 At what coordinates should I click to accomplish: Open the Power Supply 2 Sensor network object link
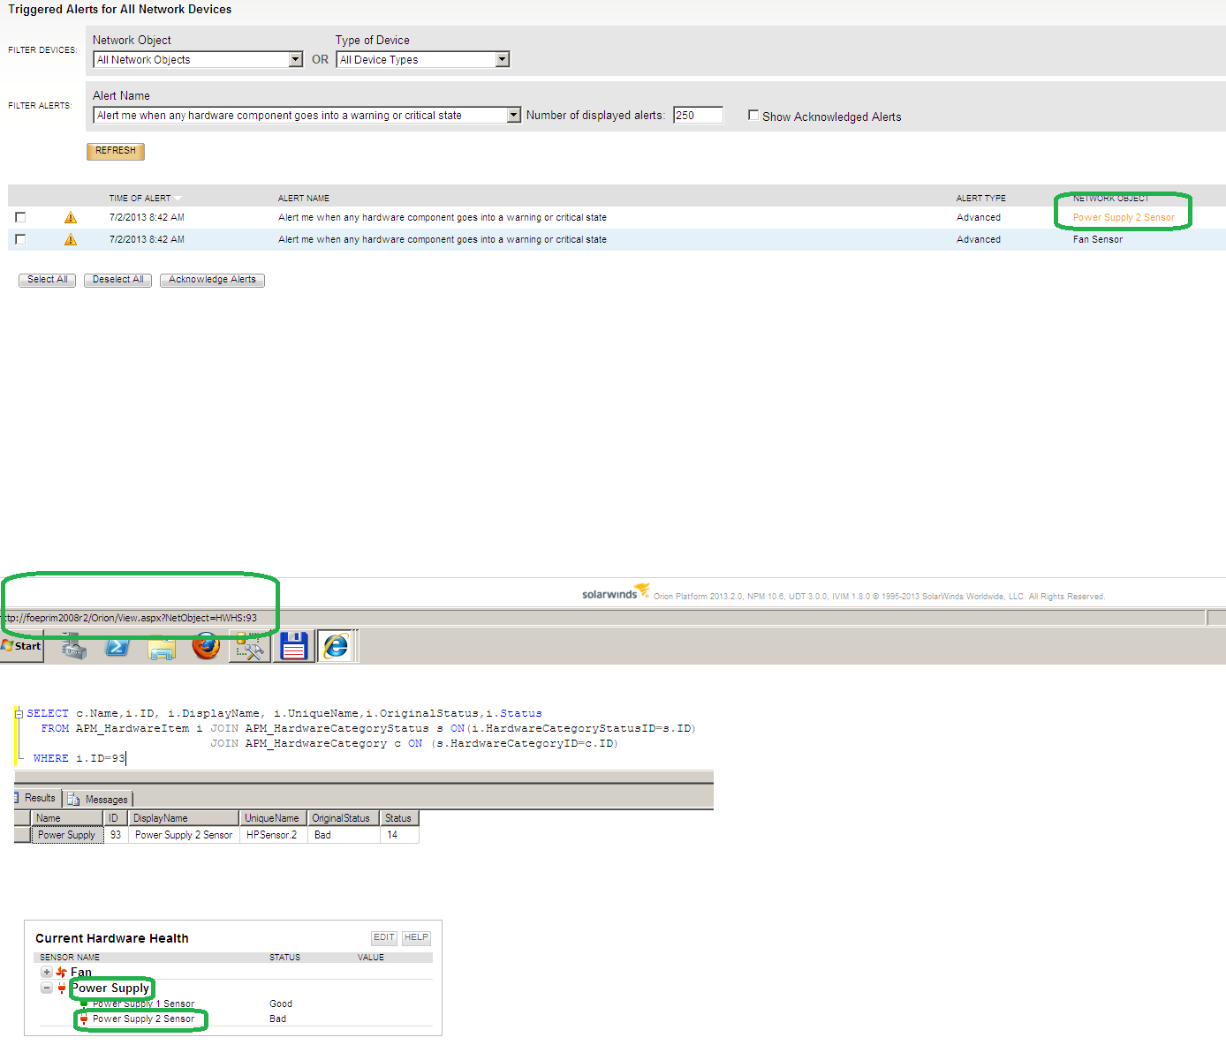[1124, 217]
